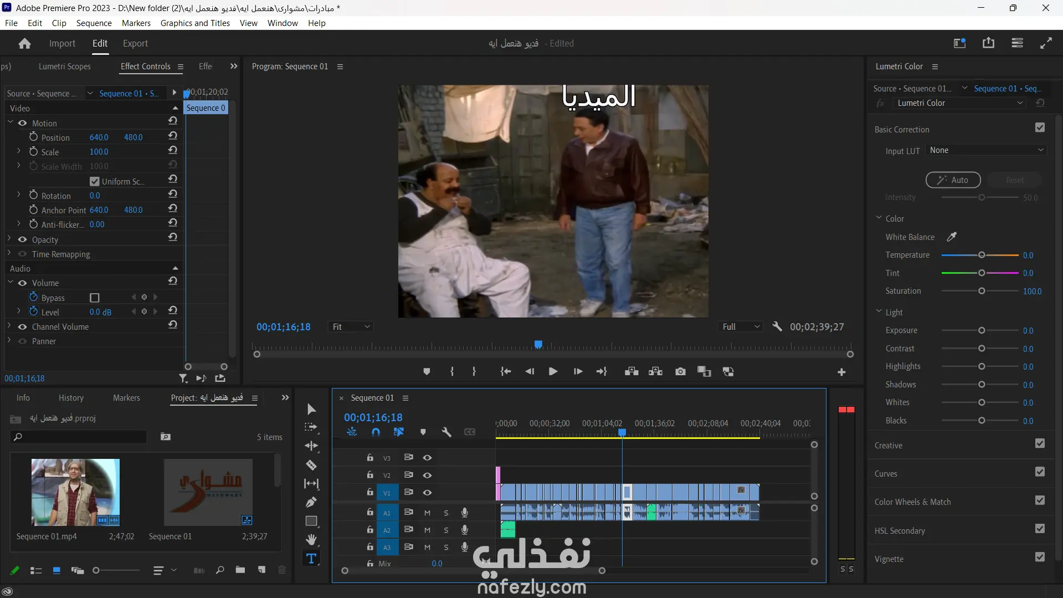Open the Graphics and Titles menu

point(195,23)
